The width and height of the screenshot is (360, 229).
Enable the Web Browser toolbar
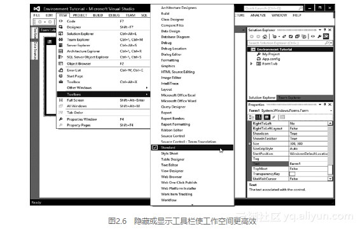coord(192,177)
